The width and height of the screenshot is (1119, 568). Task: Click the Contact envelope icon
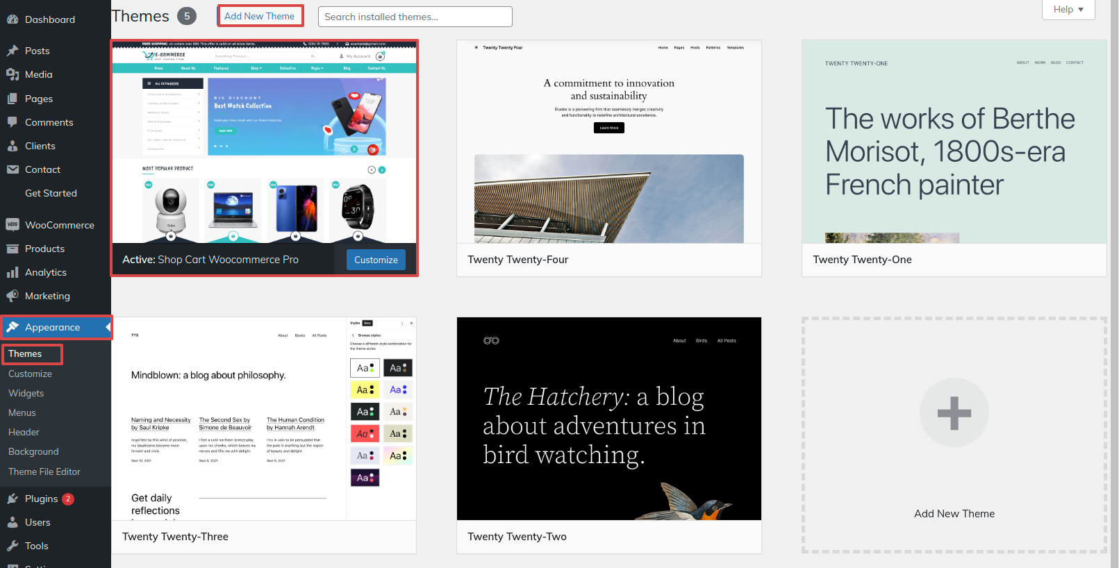coord(13,169)
